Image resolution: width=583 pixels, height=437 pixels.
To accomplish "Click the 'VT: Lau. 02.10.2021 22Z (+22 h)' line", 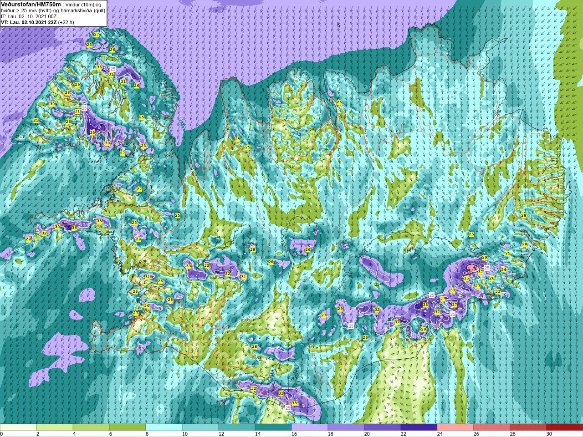I will point(37,22).
